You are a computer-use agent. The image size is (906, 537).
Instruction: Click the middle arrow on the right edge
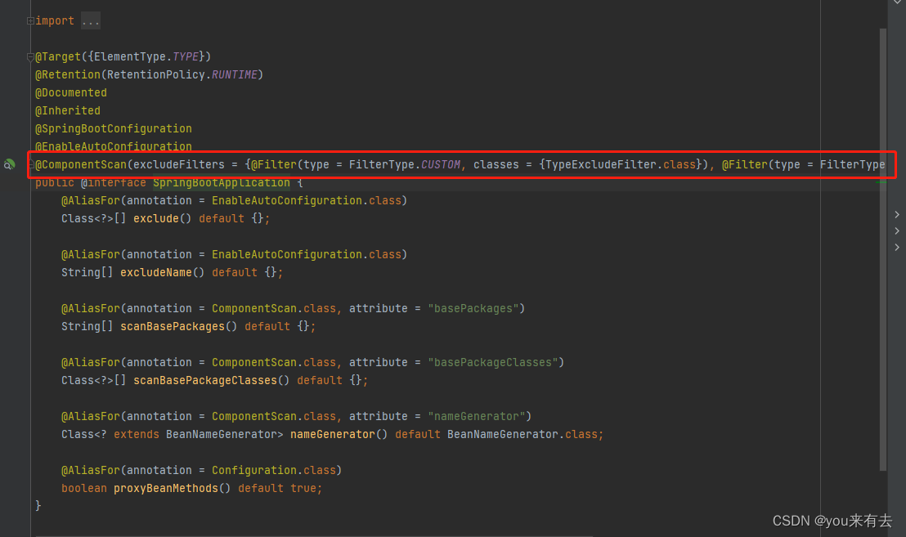[x=896, y=230]
